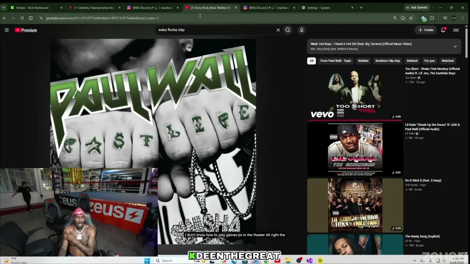Switch to the Celebrity Championship Boxing tab

click(x=94, y=8)
